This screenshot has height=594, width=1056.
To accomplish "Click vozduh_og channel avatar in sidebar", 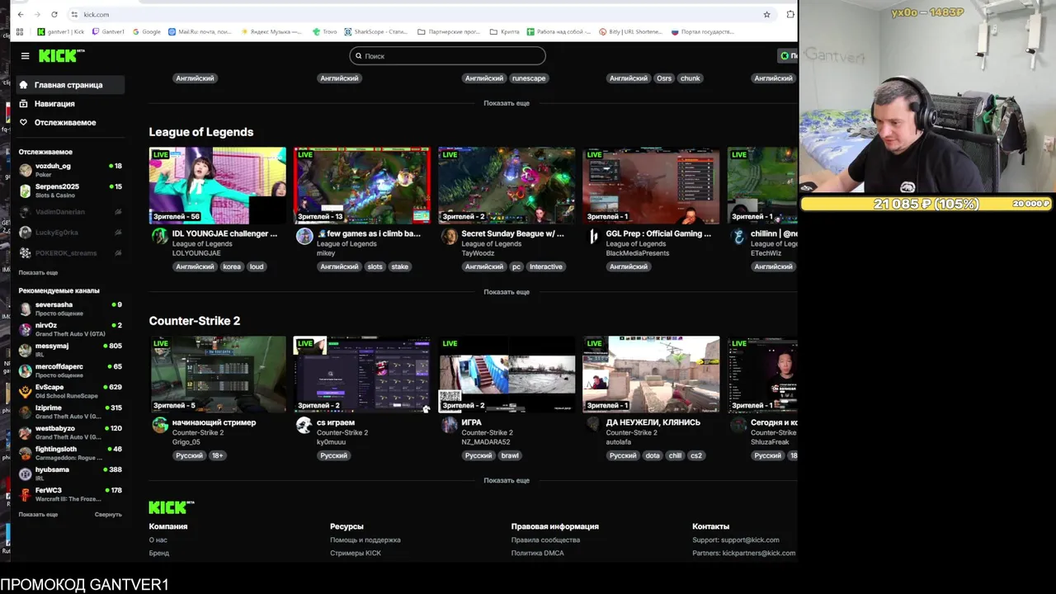I will click(26, 170).
